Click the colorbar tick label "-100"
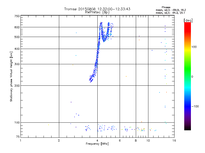Image resolution: width=205 pixels, height=153 pixels. click(195, 106)
